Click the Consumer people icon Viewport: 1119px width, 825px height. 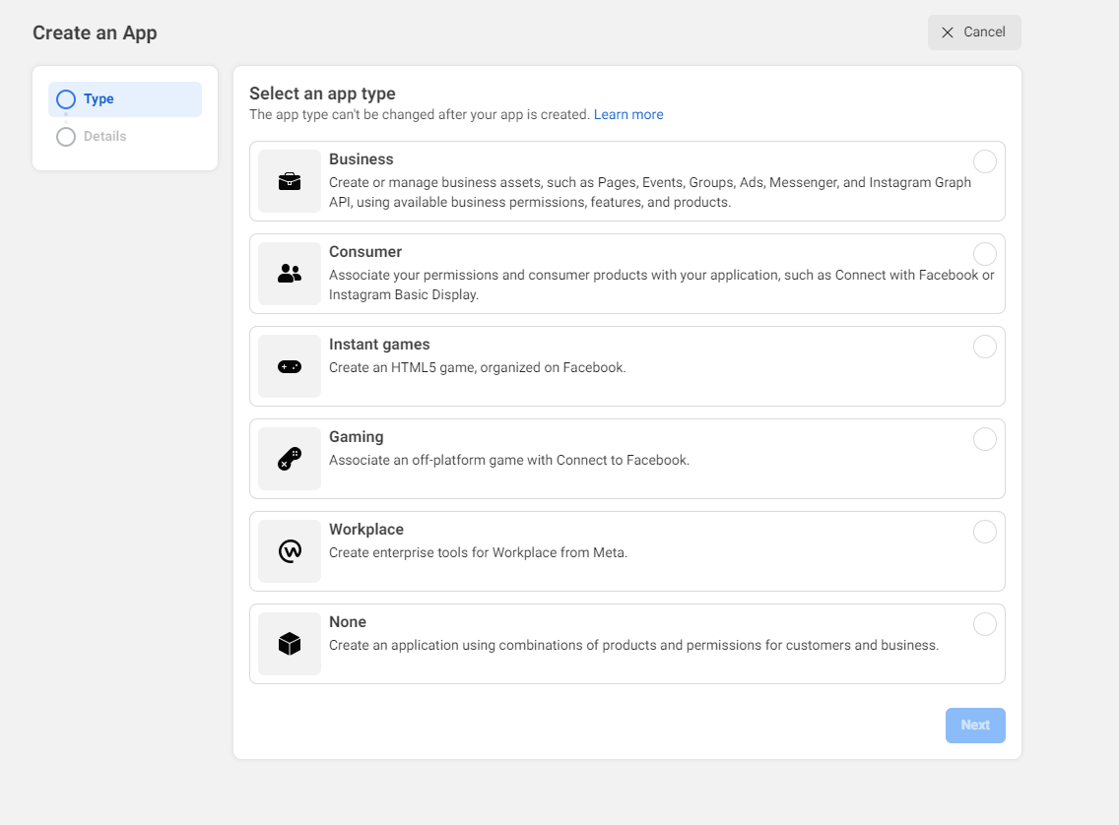click(x=289, y=273)
